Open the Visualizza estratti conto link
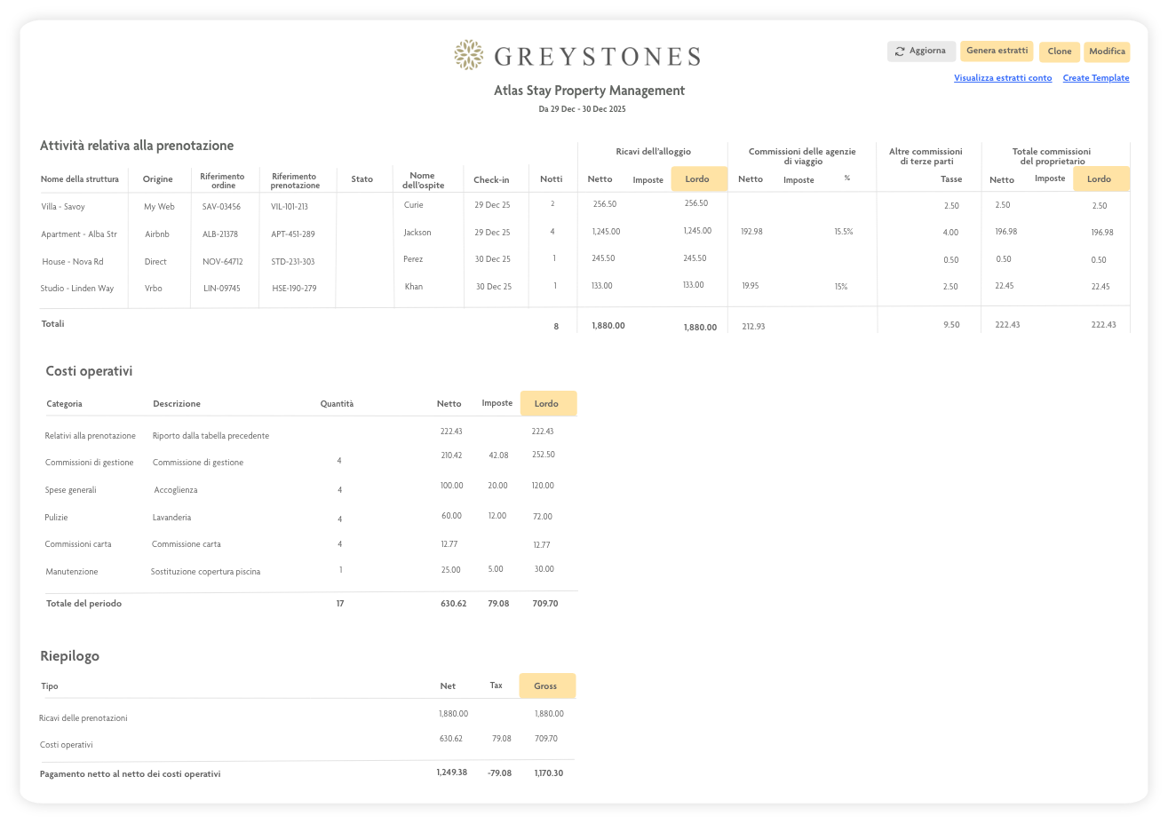 tap(1003, 78)
